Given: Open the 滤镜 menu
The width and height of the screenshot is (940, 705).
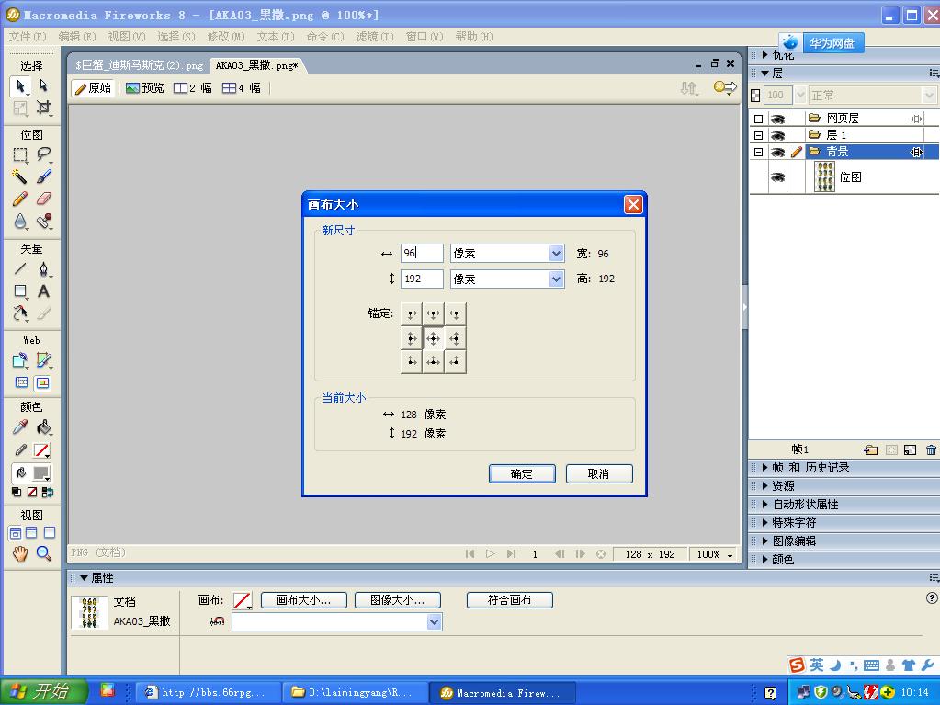Looking at the screenshot, I should (x=375, y=37).
